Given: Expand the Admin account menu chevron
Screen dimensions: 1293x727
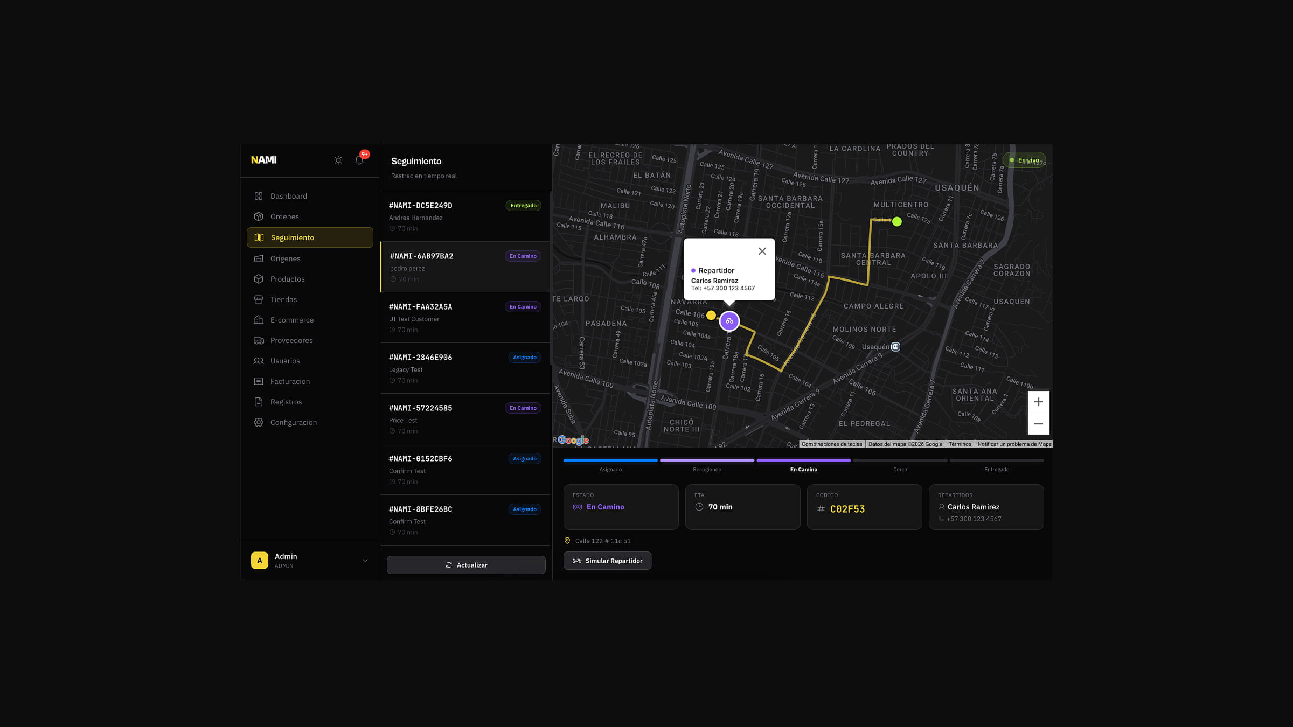Looking at the screenshot, I should (x=365, y=561).
